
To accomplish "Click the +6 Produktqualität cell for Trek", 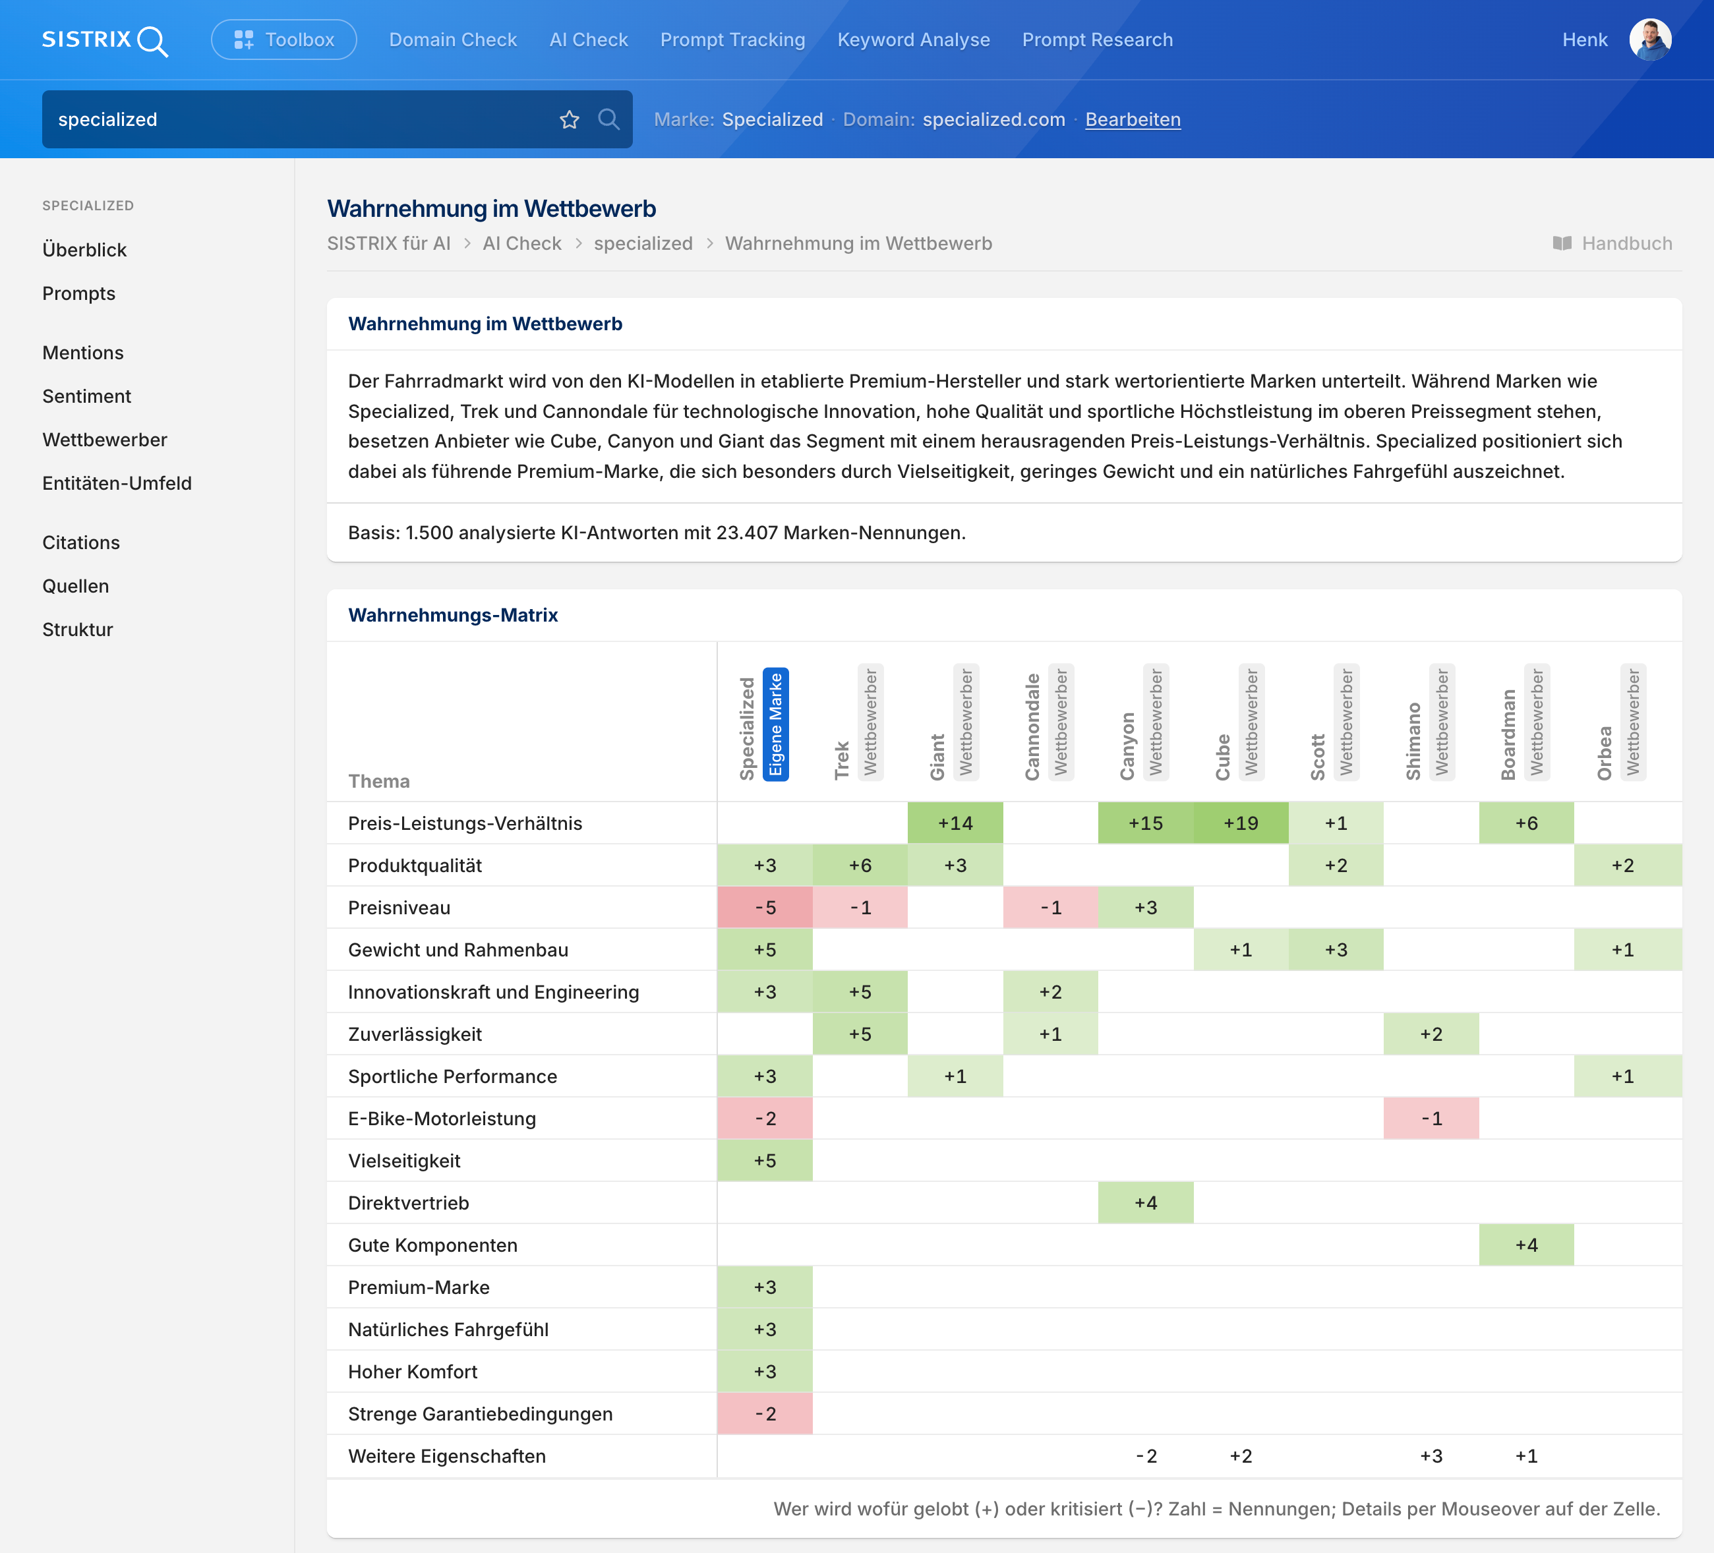I will coord(860,864).
